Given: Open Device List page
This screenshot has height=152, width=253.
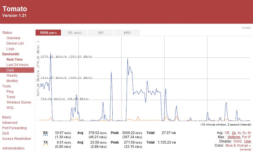Looking at the screenshot, I should pyautogui.click(x=15, y=43).
